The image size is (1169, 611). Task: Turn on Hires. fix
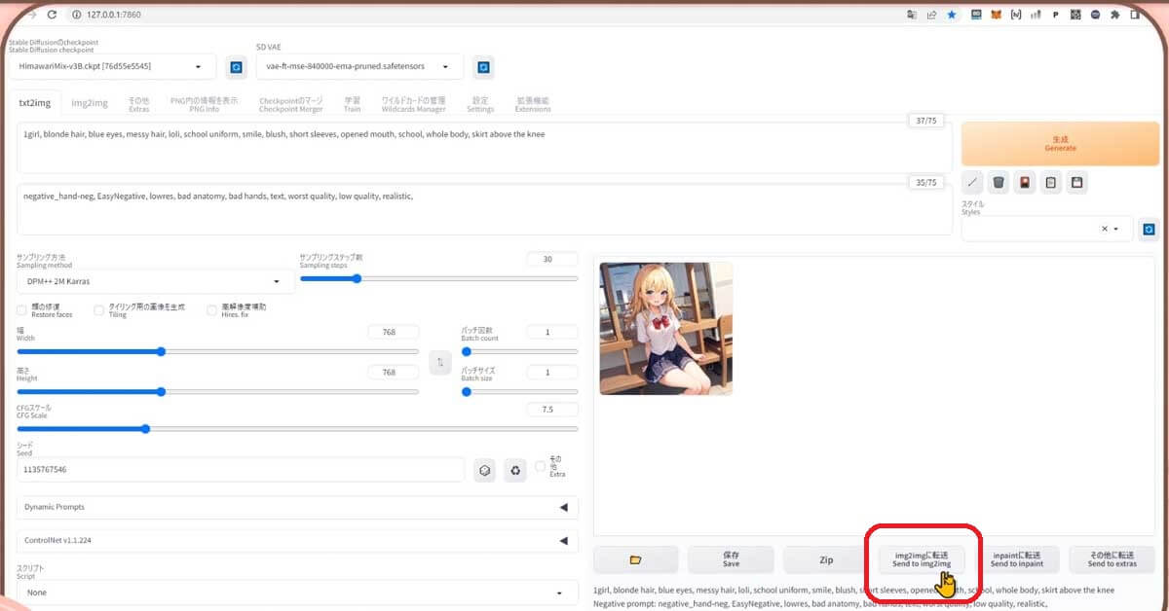click(x=211, y=310)
